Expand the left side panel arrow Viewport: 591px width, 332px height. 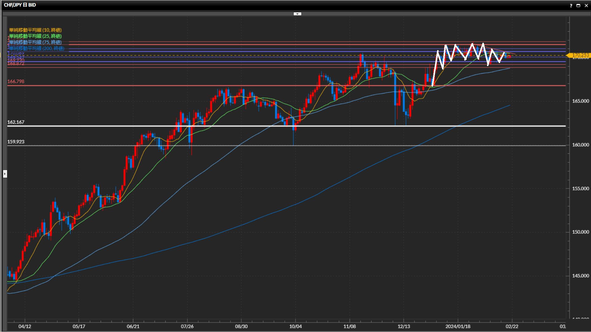5,174
